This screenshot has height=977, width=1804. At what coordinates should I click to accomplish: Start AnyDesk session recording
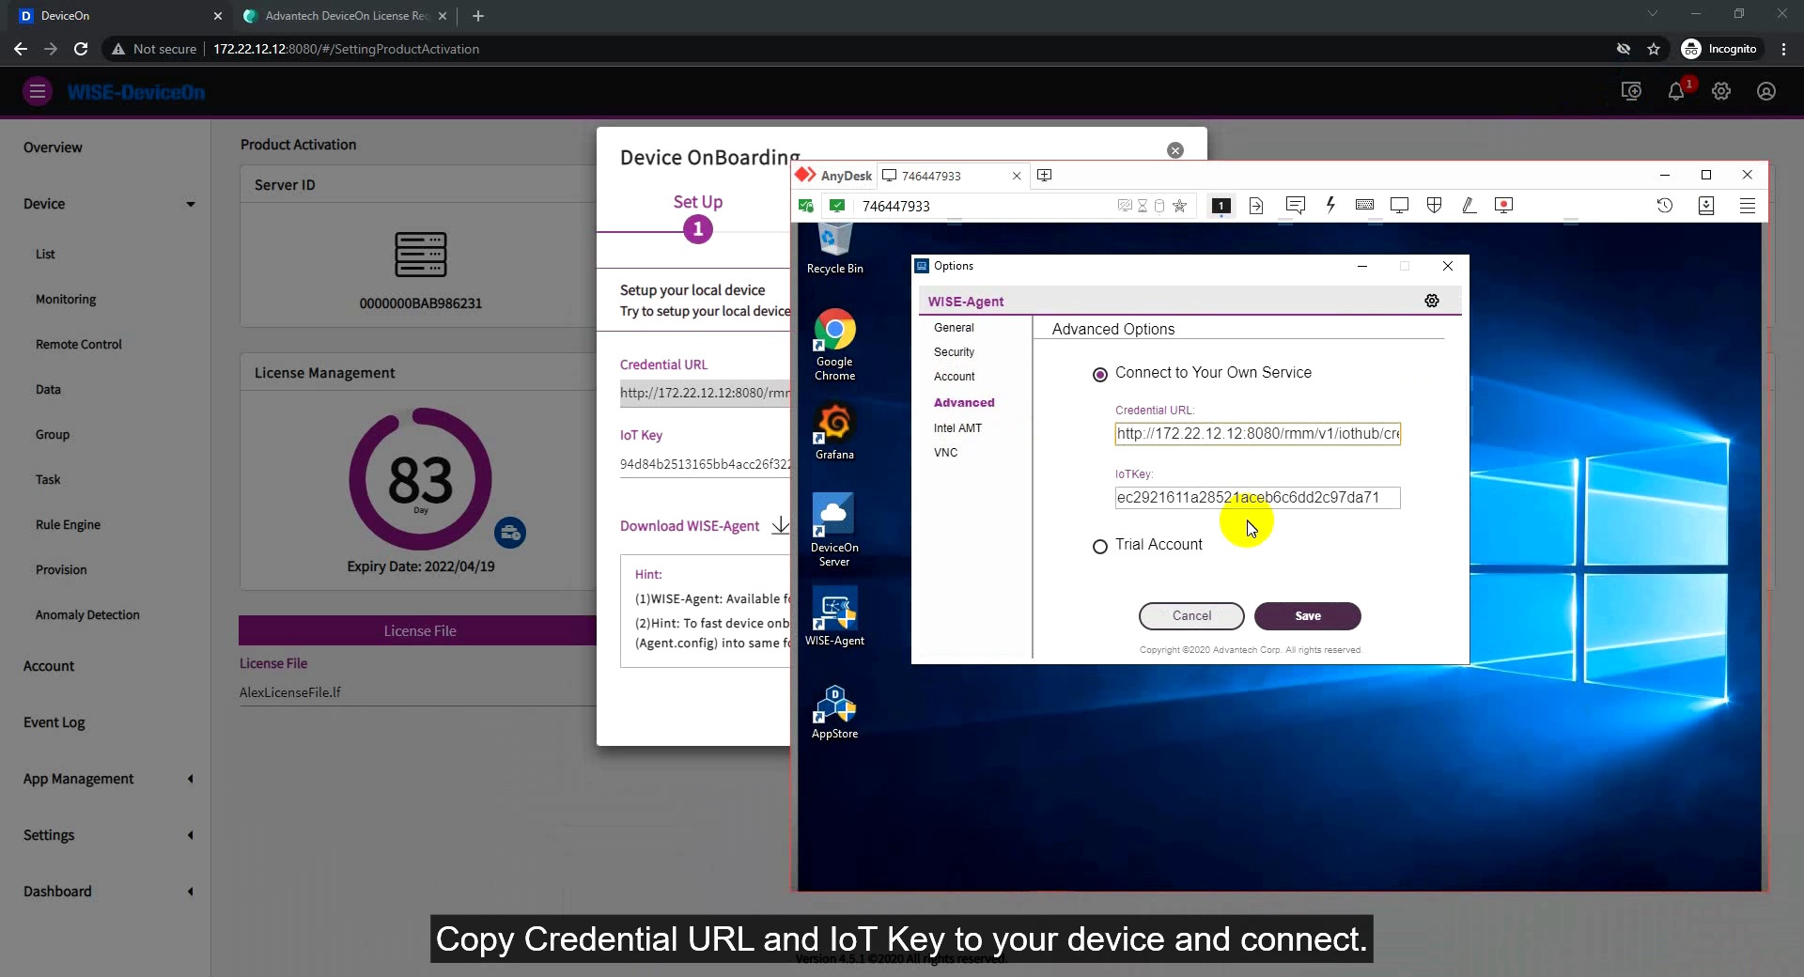click(x=1503, y=206)
